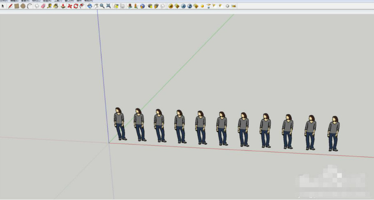
Task: Click the Add New Building icon
Action: point(130,6)
